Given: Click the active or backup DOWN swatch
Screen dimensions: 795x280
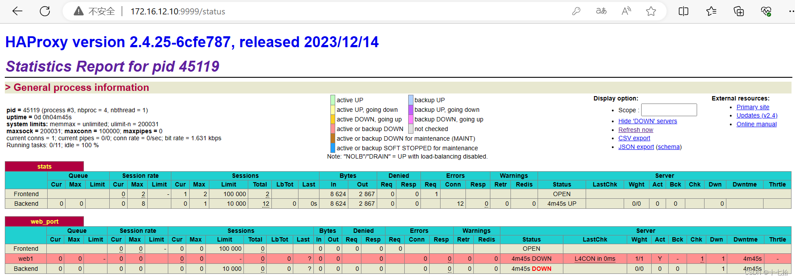Looking at the screenshot, I should [333, 129].
